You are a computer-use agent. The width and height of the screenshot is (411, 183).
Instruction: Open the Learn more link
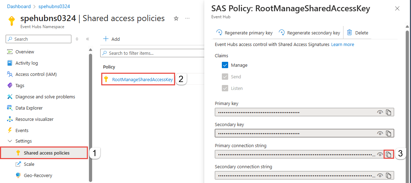[x=342, y=45]
